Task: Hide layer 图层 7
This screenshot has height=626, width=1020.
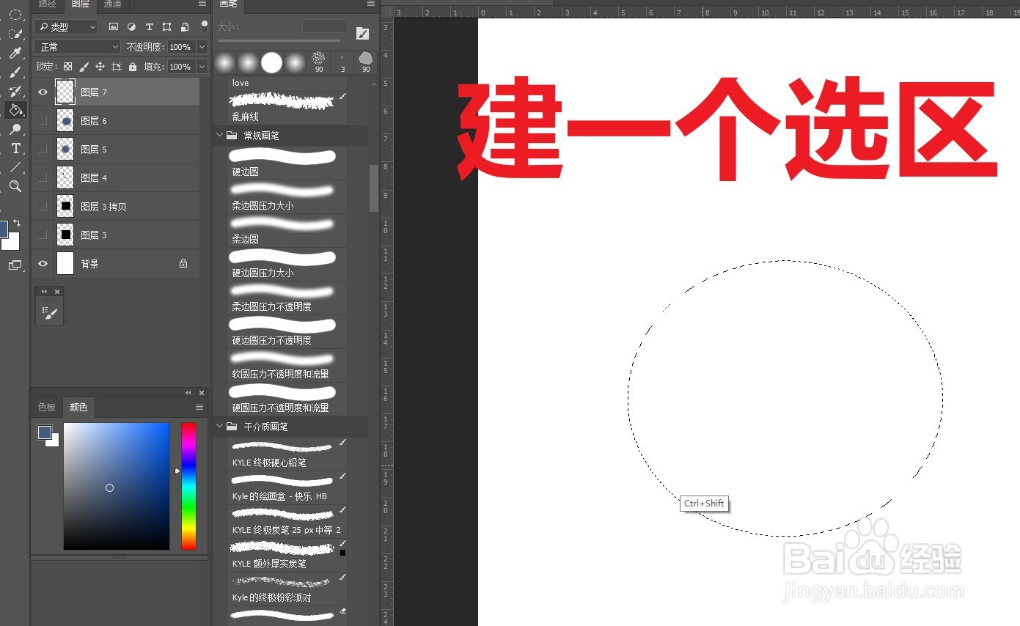Action: click(43, 92)
